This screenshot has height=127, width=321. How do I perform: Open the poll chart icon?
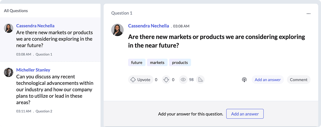[x=200, y=80]
